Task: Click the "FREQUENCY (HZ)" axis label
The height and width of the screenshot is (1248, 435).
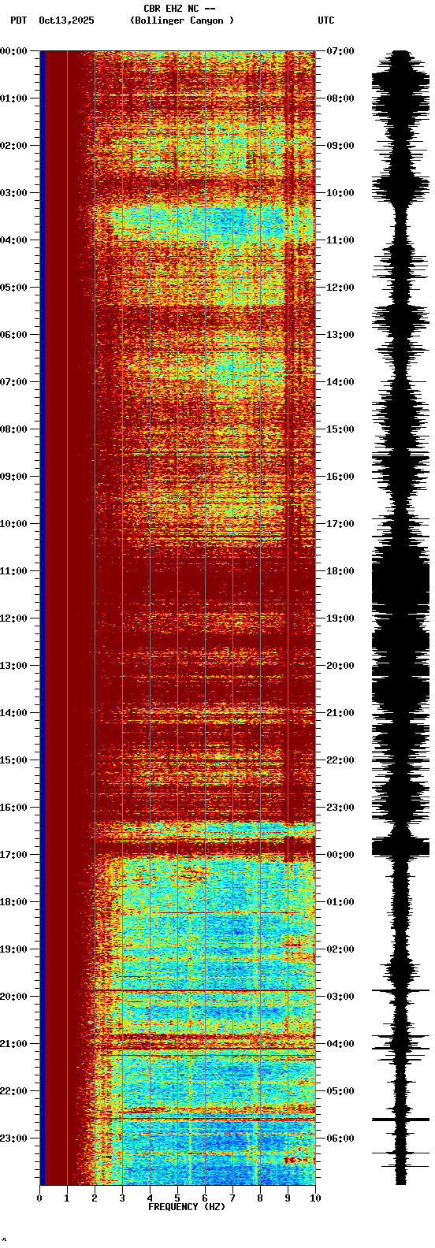Action: click(x=187, y=1206)
